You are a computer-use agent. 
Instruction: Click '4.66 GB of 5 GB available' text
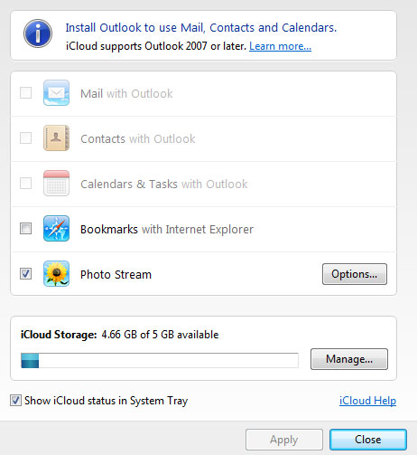(160, 335)
